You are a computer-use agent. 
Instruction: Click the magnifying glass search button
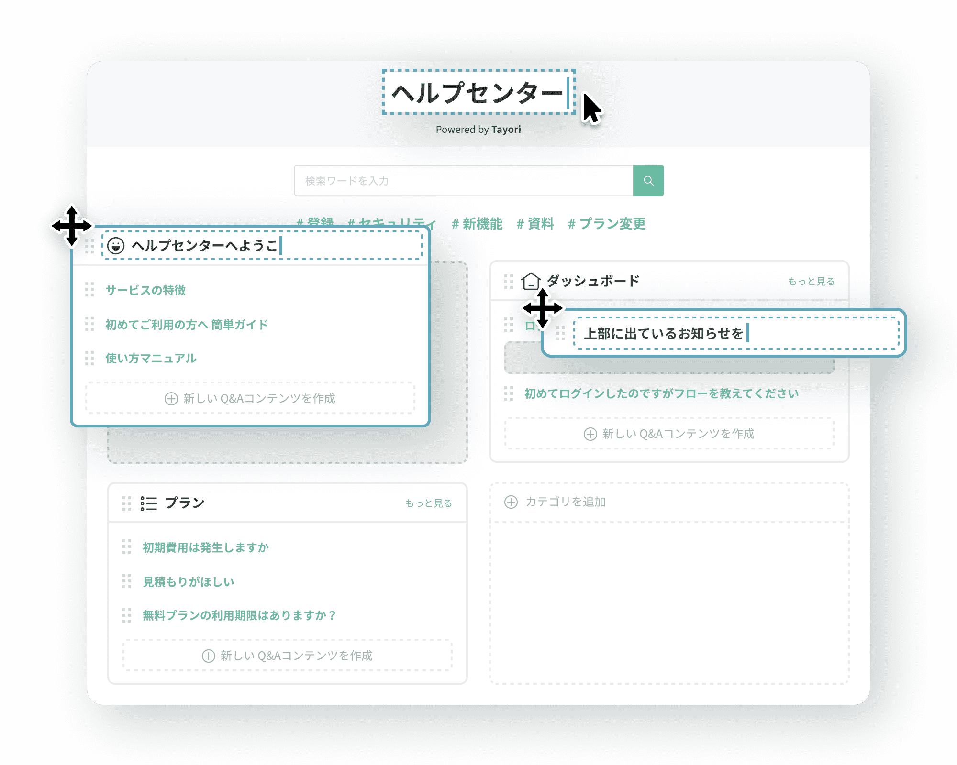[649, 181]
